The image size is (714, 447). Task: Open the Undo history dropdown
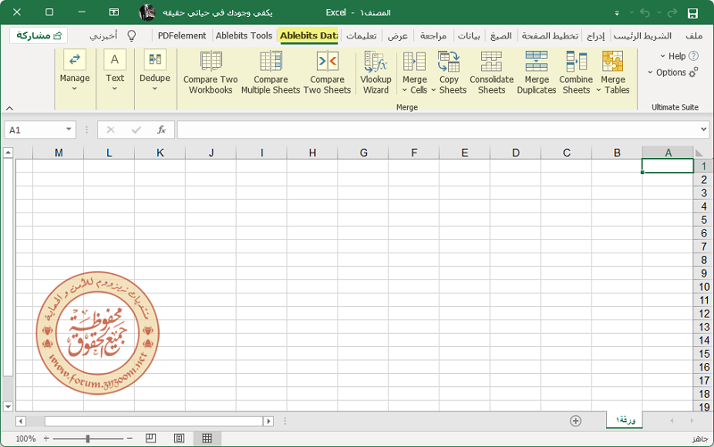(x=632, y=12)
